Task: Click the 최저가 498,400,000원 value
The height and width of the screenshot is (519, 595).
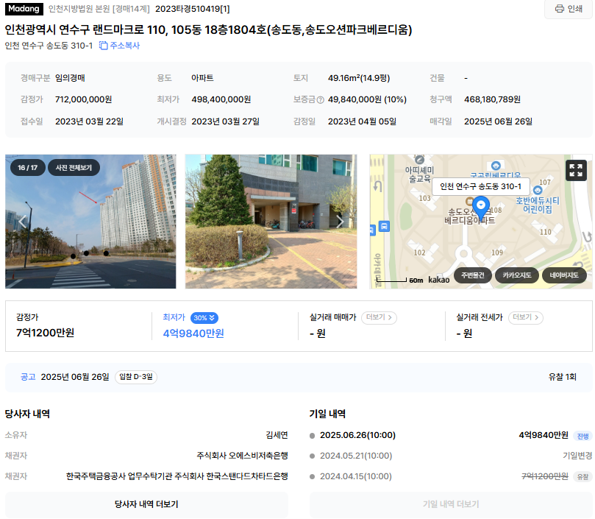Action: [221, 99]
